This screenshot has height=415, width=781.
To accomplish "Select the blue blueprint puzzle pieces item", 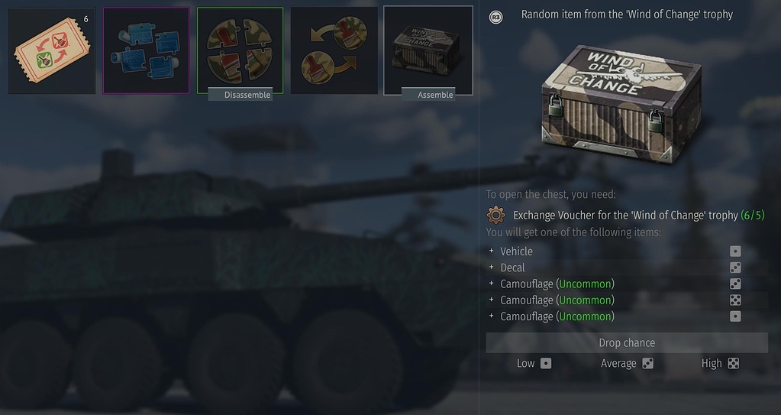I will 146,50.
